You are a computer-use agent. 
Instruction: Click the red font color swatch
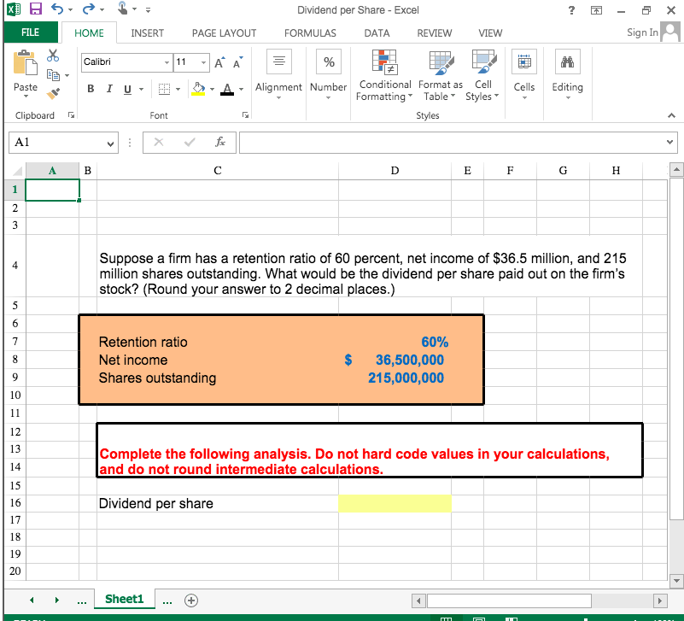(x=227, y=89)
